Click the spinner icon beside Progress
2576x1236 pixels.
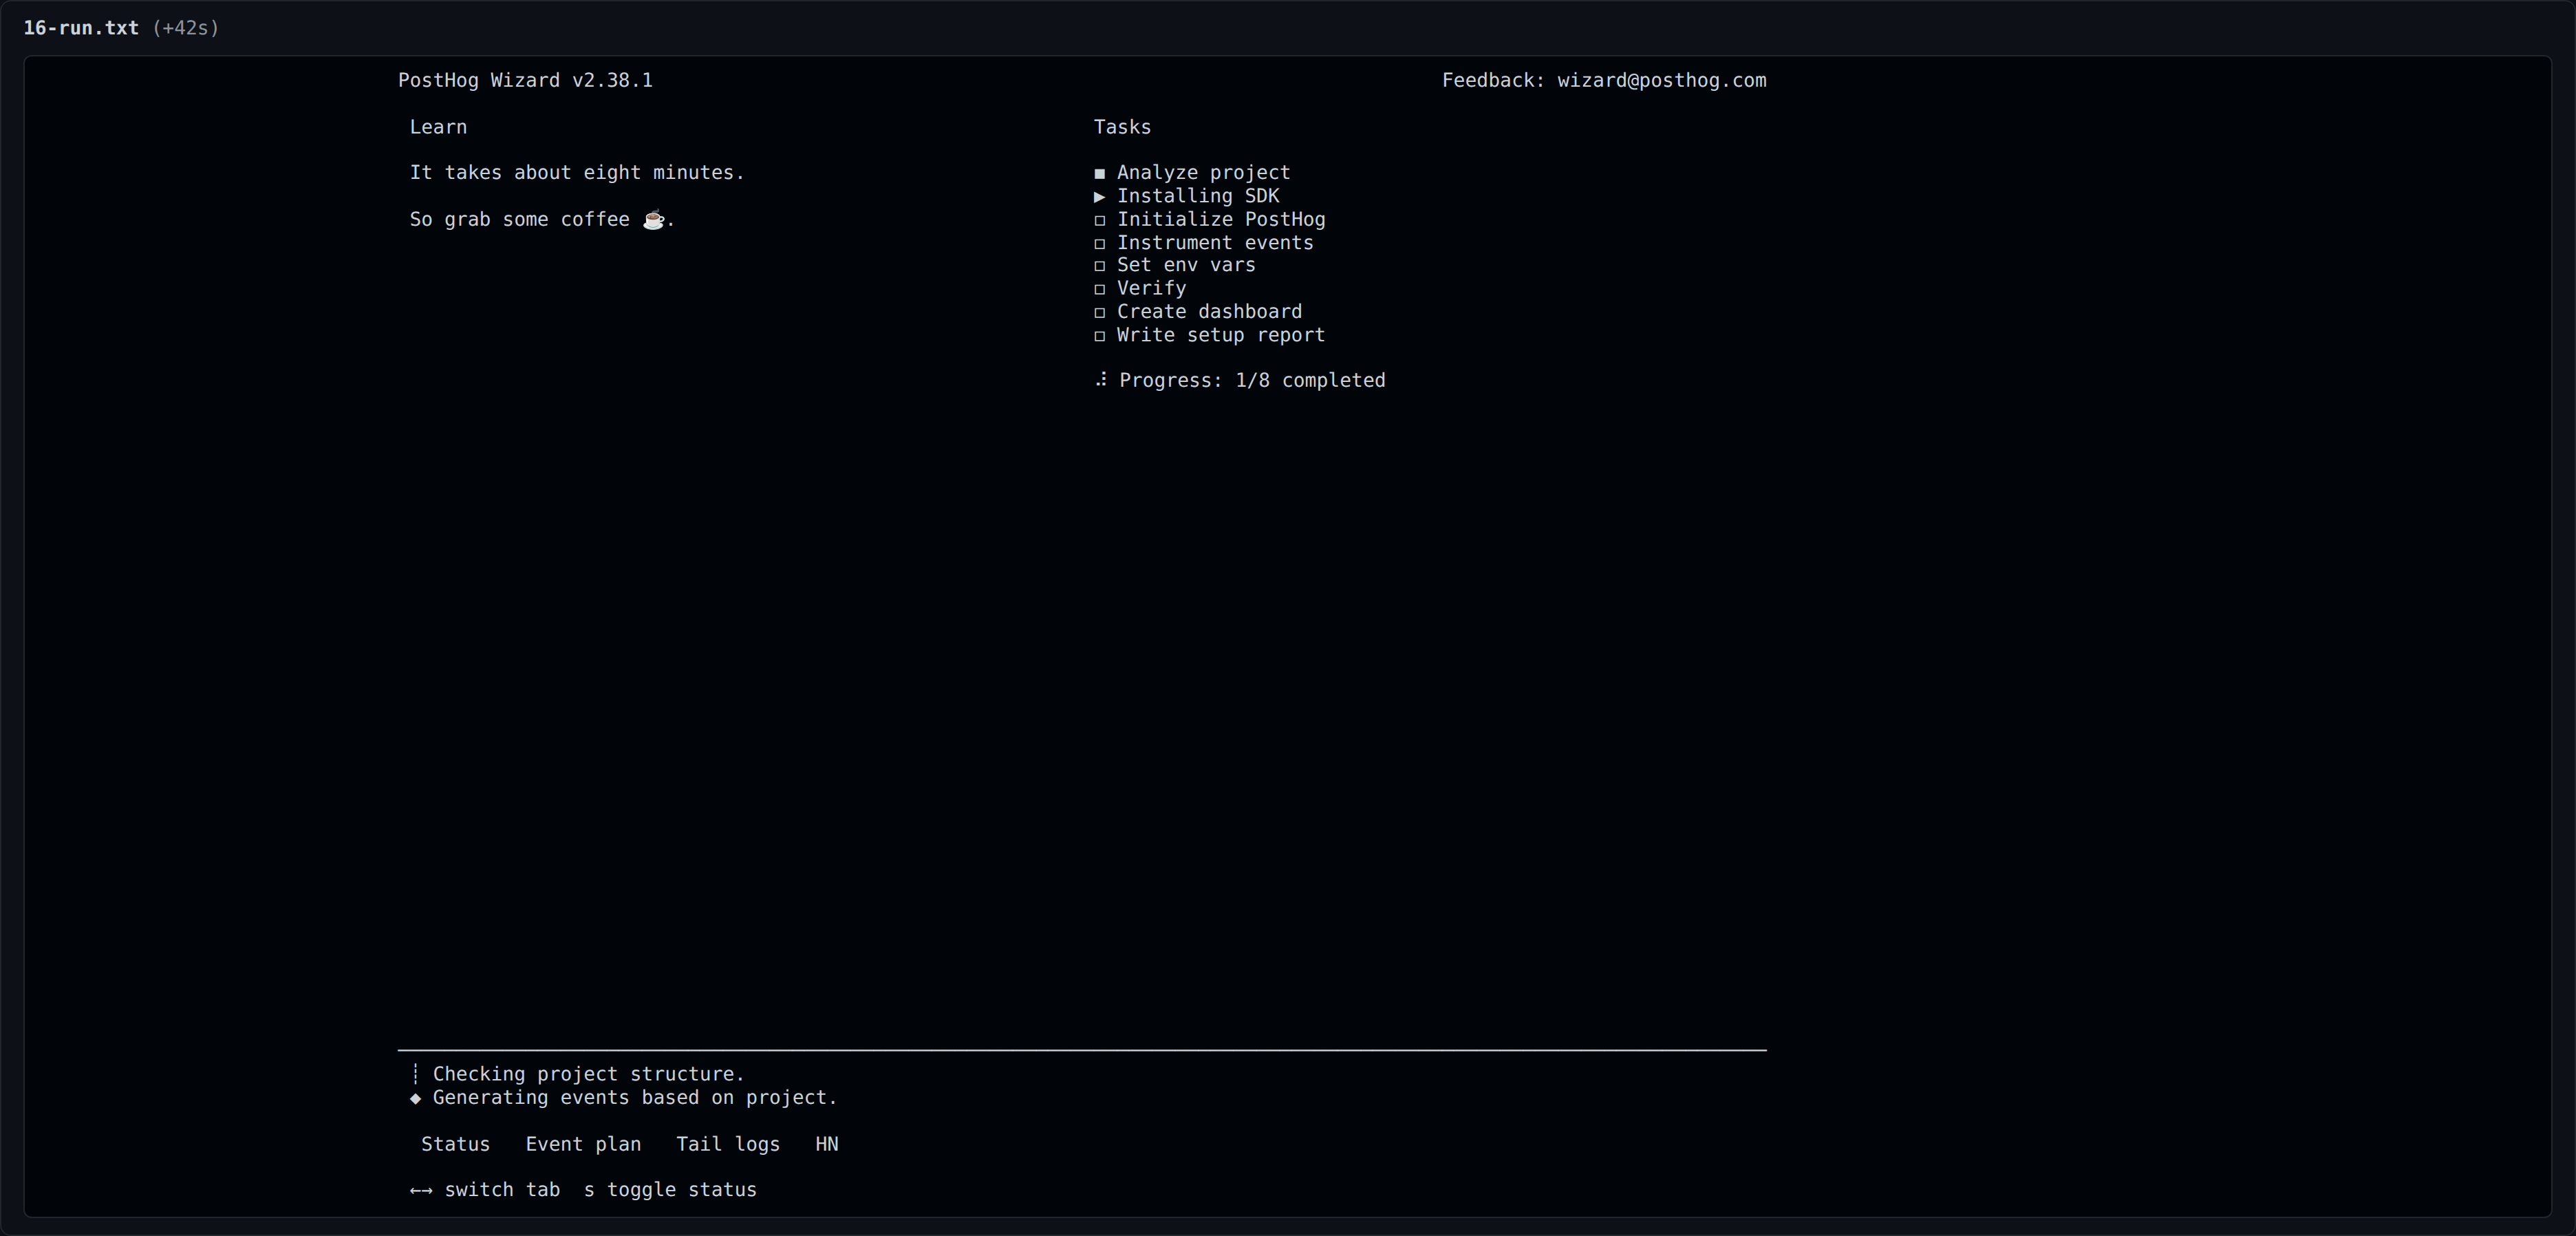1101,380
